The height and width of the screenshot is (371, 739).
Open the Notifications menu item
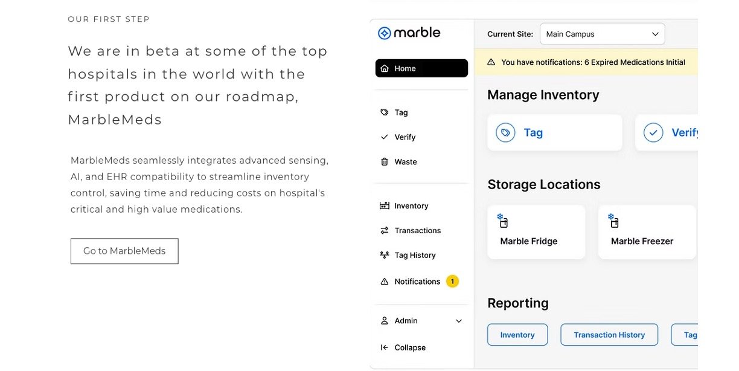[417, 282]
